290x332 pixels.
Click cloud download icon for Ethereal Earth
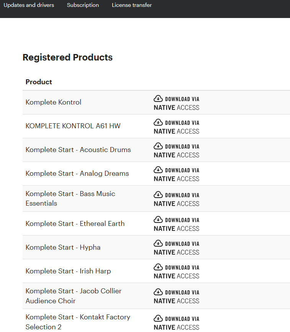(158, 219)
